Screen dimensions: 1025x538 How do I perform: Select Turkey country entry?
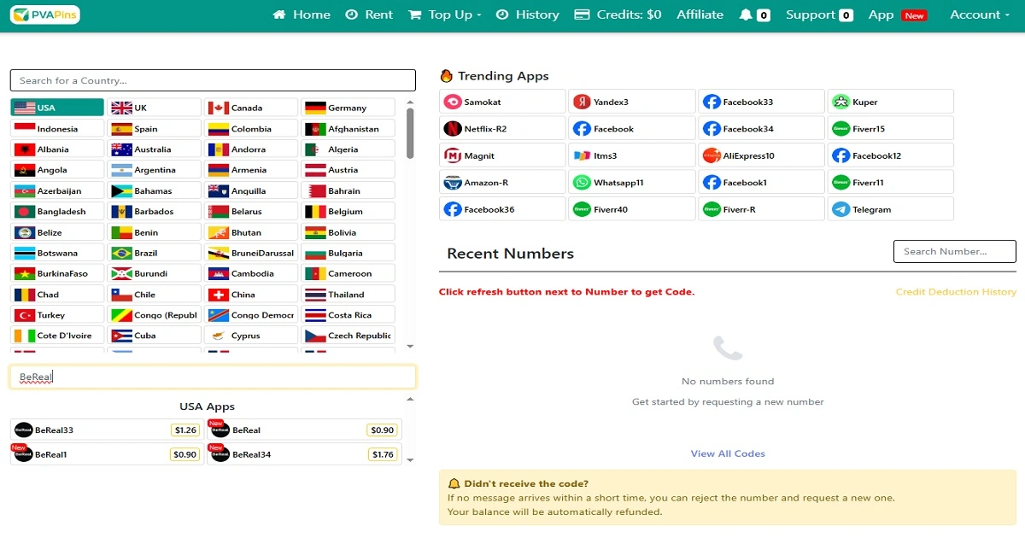click(x=57, y=315)
